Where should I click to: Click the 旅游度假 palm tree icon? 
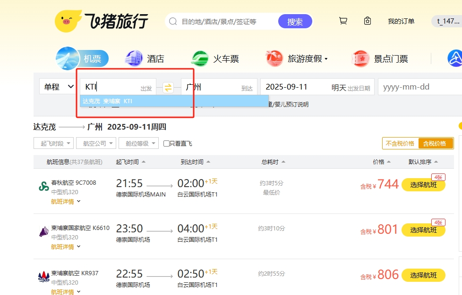274,58
